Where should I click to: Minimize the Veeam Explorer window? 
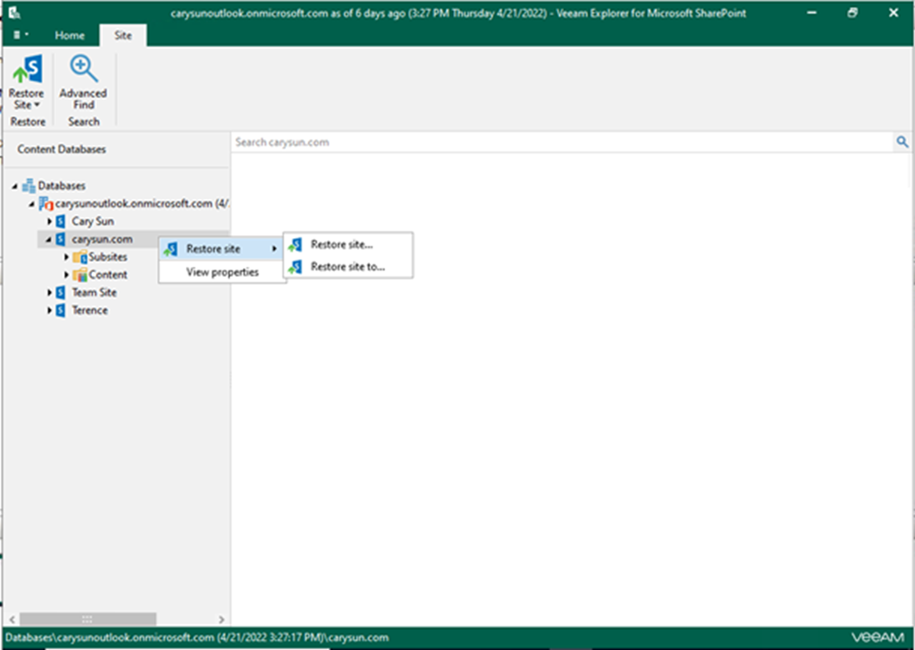[x=812, y=13]
